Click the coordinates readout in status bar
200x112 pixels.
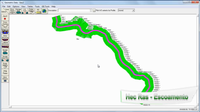188,110
